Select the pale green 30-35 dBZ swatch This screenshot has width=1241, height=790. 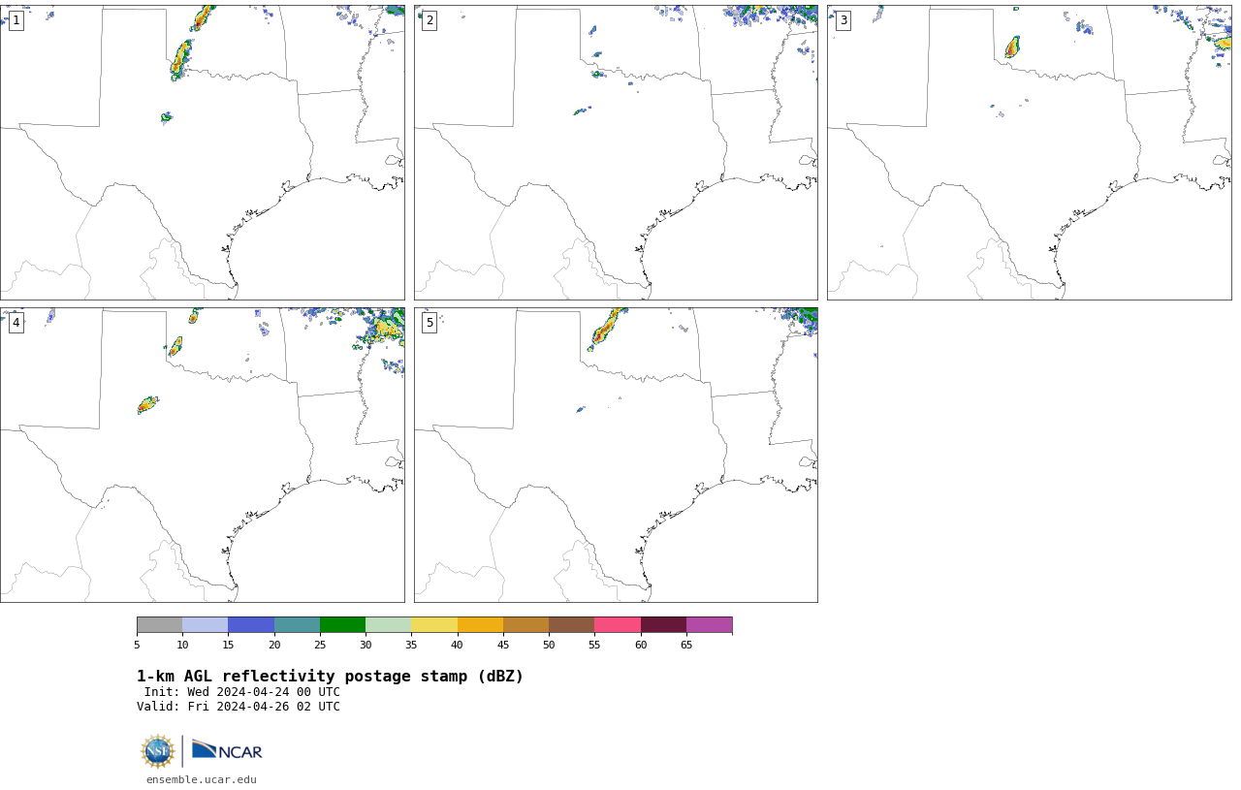pyautogui.click(x=389, y=624)
